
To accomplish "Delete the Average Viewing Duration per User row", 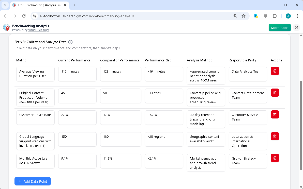I will click(275, 71).
